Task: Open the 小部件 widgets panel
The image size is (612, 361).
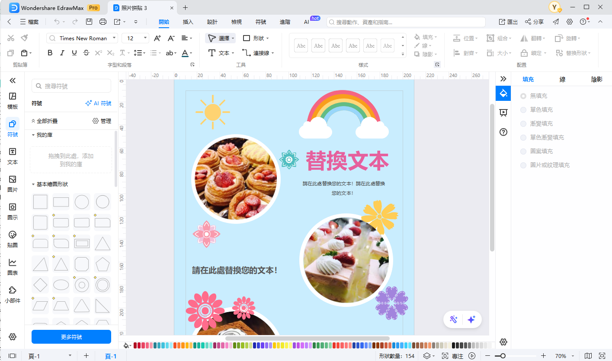Action: coord(13,294)
